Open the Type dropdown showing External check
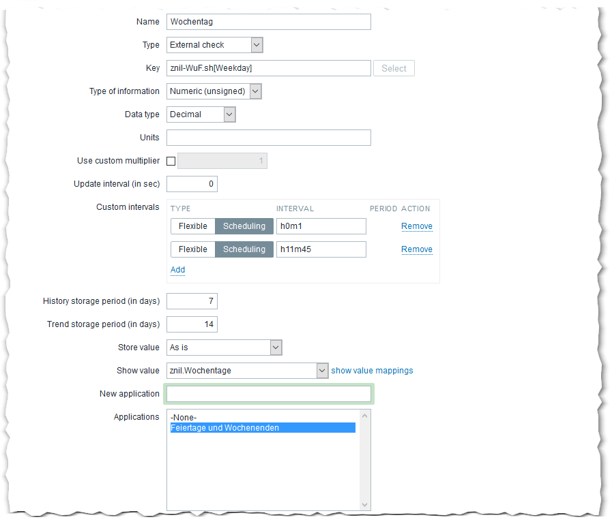Image resolution: width=610 pixels, height=524 pixels. [214, 45]
